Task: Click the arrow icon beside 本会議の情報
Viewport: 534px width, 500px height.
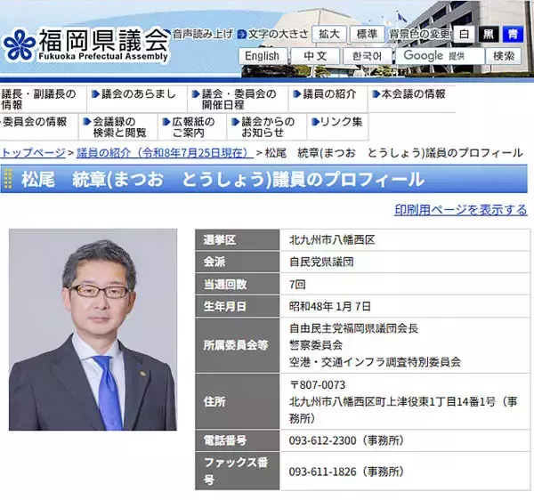Action: (376, 93)
